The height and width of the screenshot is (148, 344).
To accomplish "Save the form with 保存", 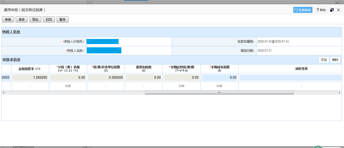I will [22, 19].
